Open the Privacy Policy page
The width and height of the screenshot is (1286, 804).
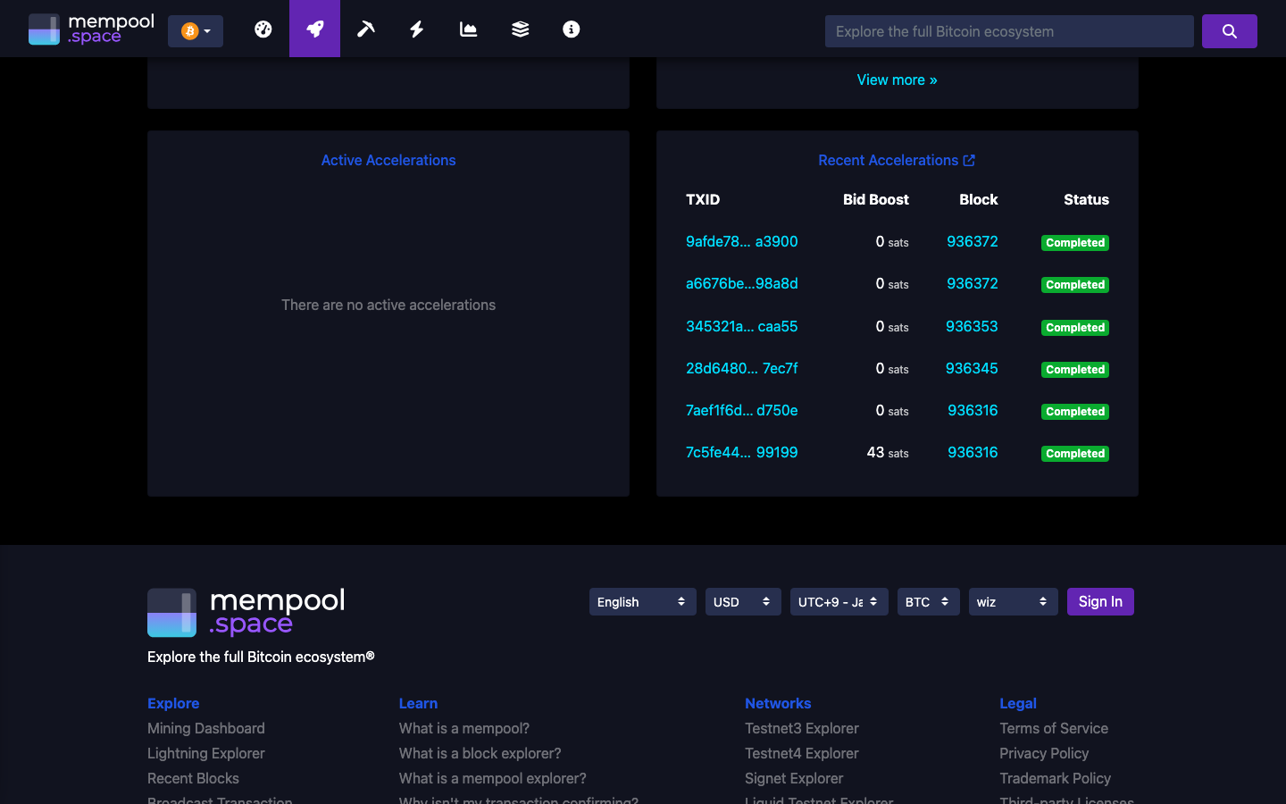click(1044, 753)
